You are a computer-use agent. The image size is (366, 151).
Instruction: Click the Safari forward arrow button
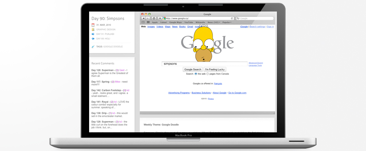coord(148,18)
